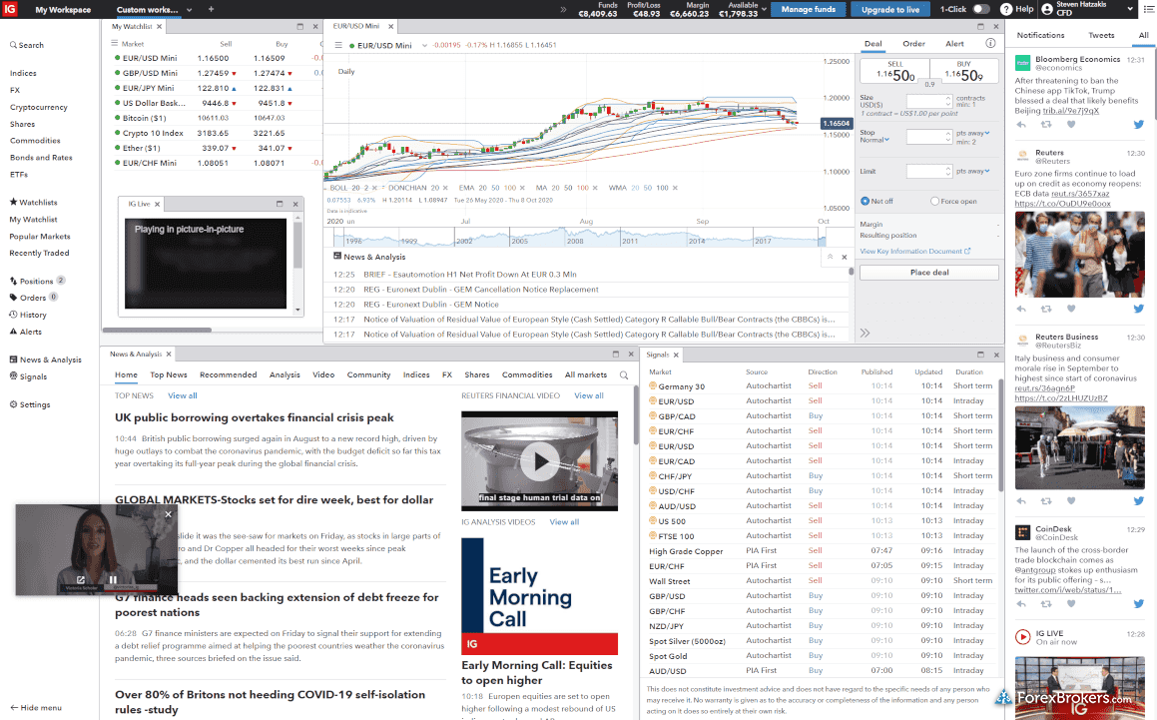
Task: Switch to the Order tab in deal ticket
Action: click(913, 44)
